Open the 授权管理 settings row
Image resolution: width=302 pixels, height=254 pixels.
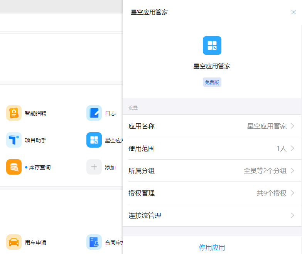(x=212, y=193)
